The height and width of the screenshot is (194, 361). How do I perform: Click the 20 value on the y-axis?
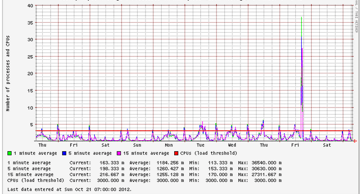click(x=30, y=73)
